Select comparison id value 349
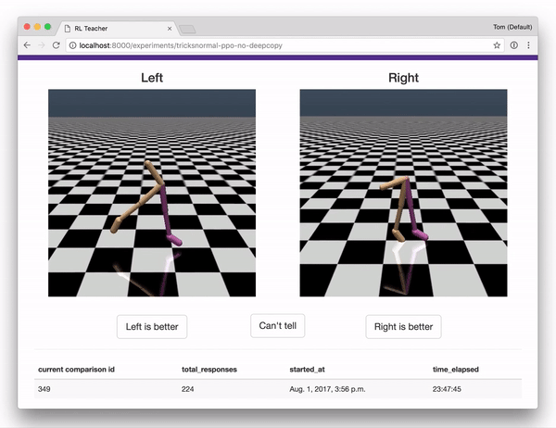The width and height of the screenshot is (556, 428). 44,389
